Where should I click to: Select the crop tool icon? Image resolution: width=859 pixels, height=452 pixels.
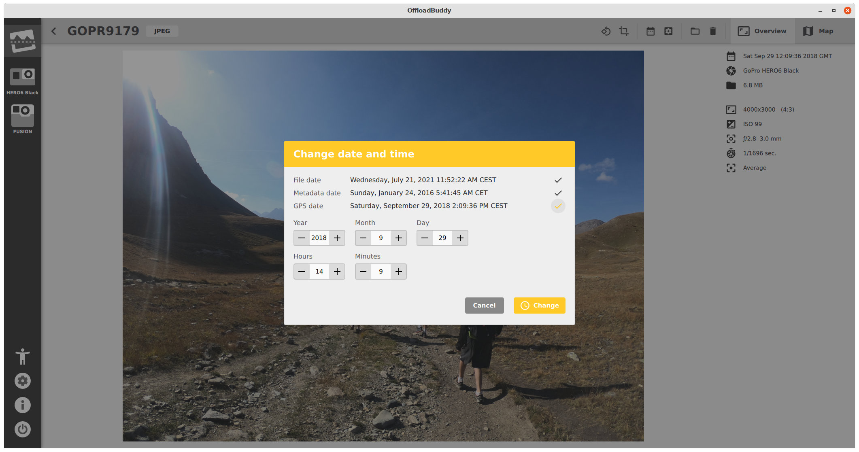click(624, 31)
